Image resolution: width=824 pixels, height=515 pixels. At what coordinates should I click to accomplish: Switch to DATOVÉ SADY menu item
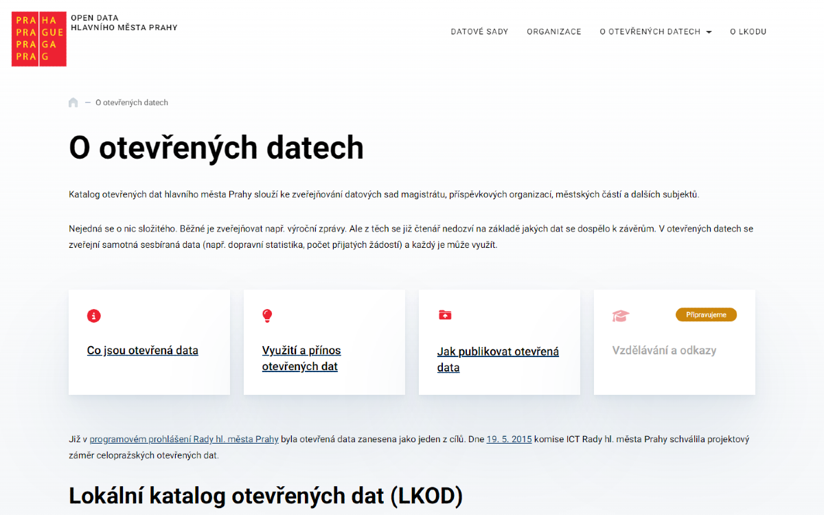479,32
